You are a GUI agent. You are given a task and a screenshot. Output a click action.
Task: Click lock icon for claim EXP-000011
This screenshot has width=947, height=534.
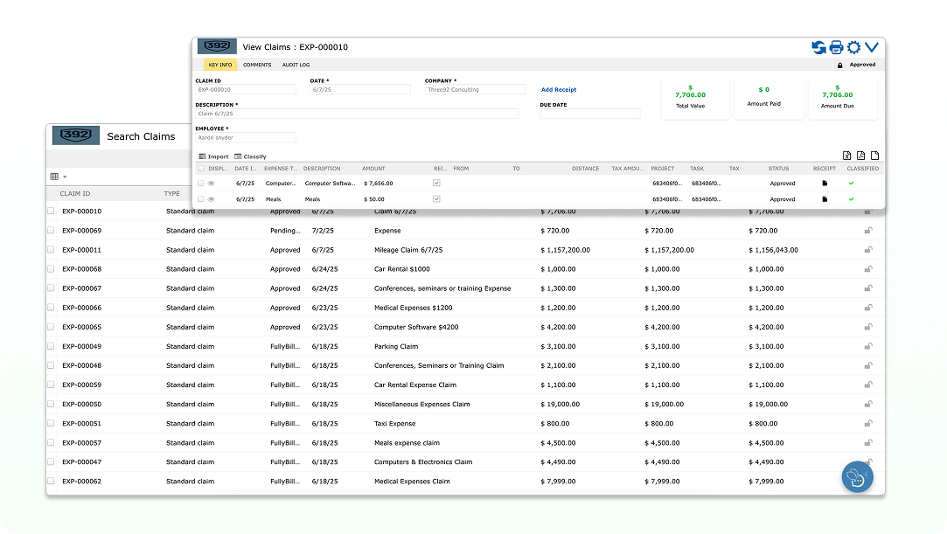click(x=868, y=250)
